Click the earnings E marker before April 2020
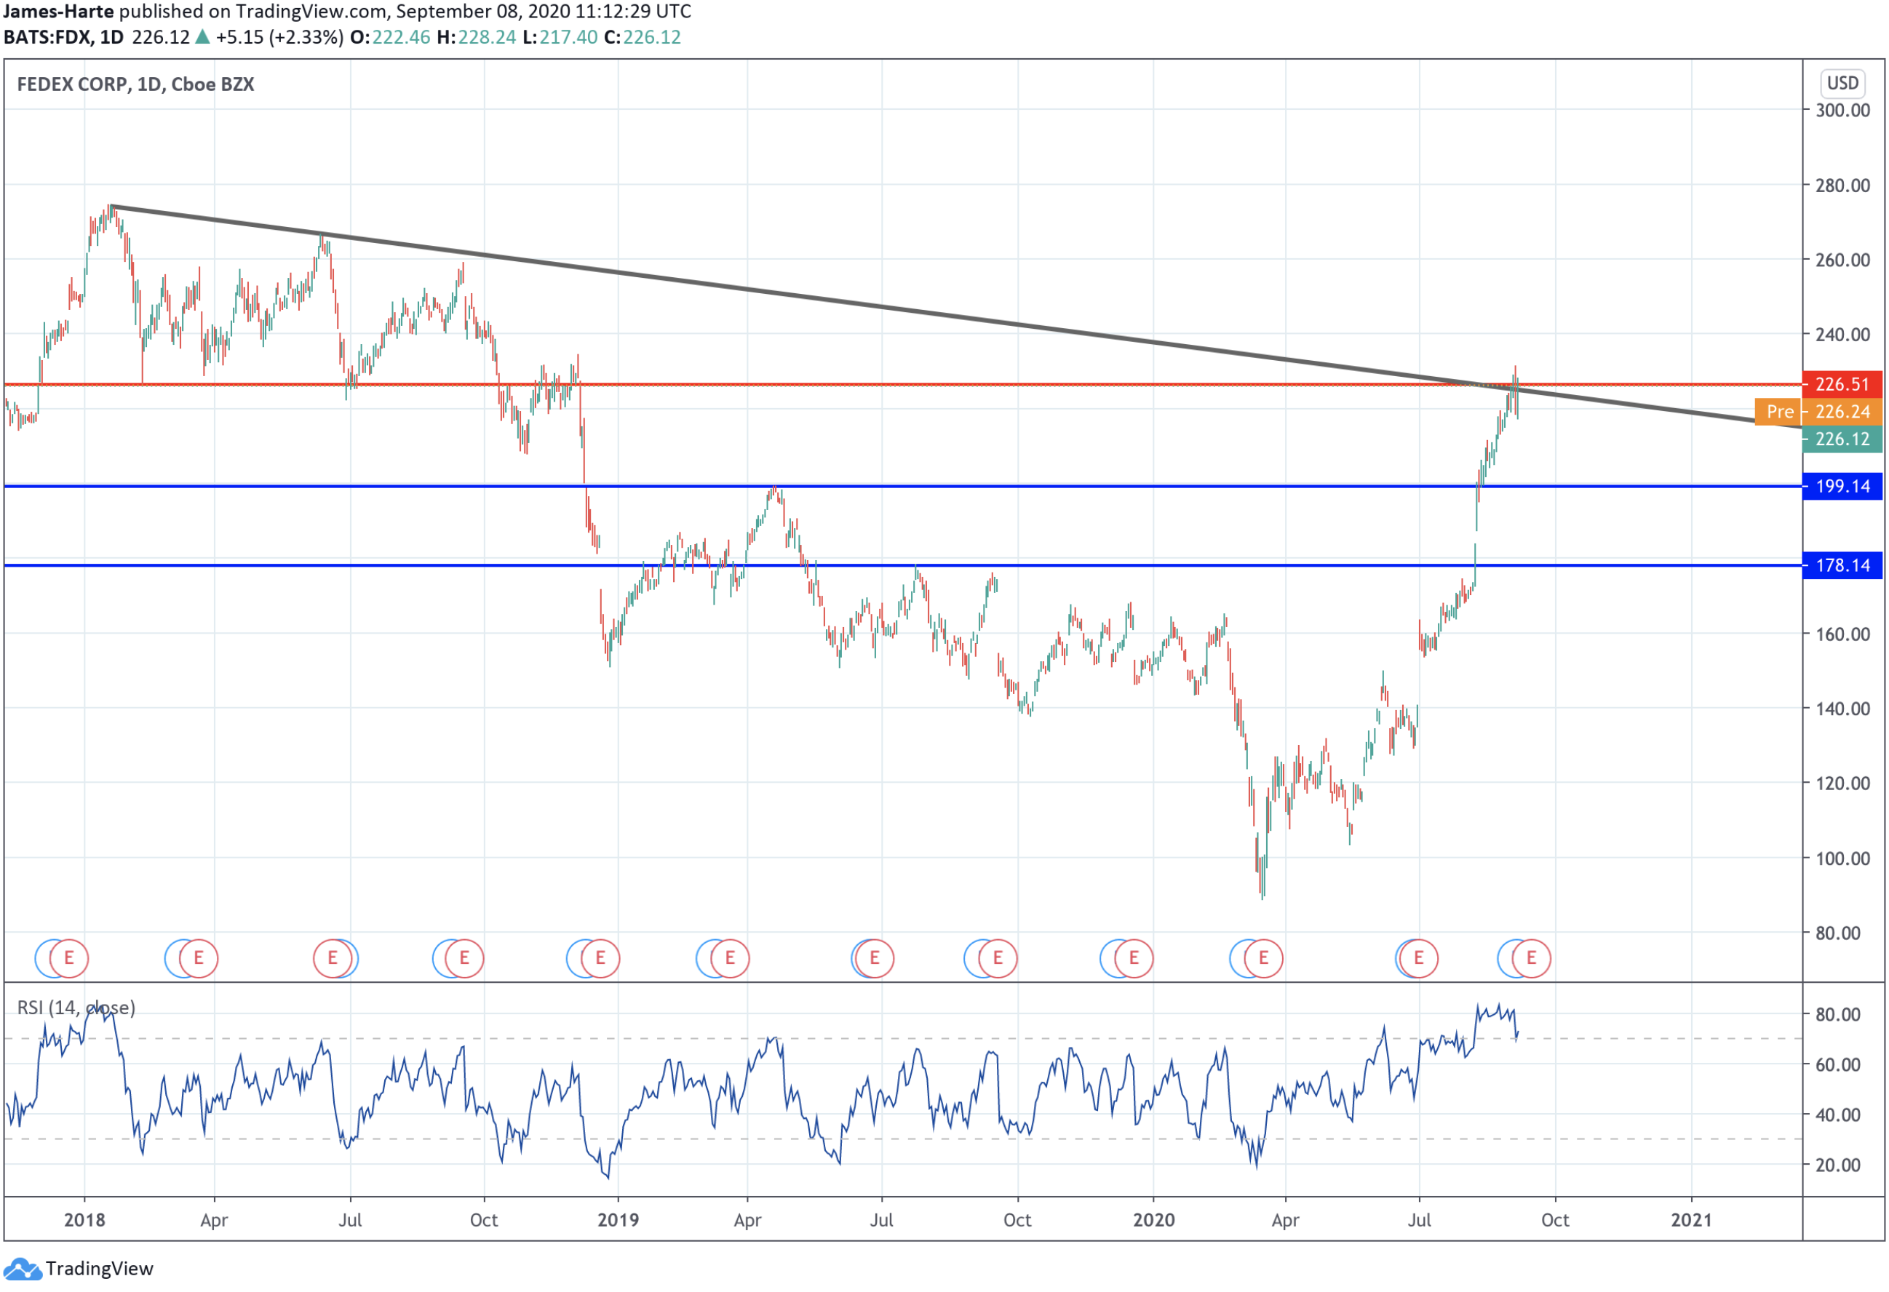Viewport: 1889px width, 1292px height. coord(1263,958)
